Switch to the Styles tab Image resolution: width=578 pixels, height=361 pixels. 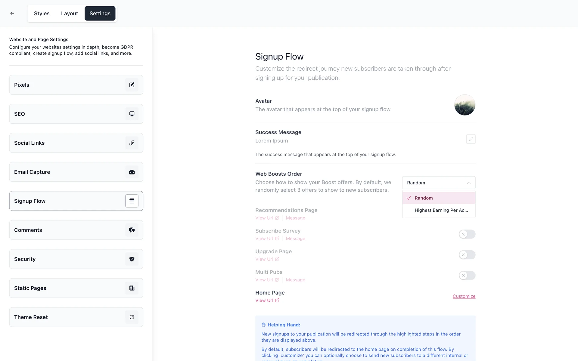42,13
